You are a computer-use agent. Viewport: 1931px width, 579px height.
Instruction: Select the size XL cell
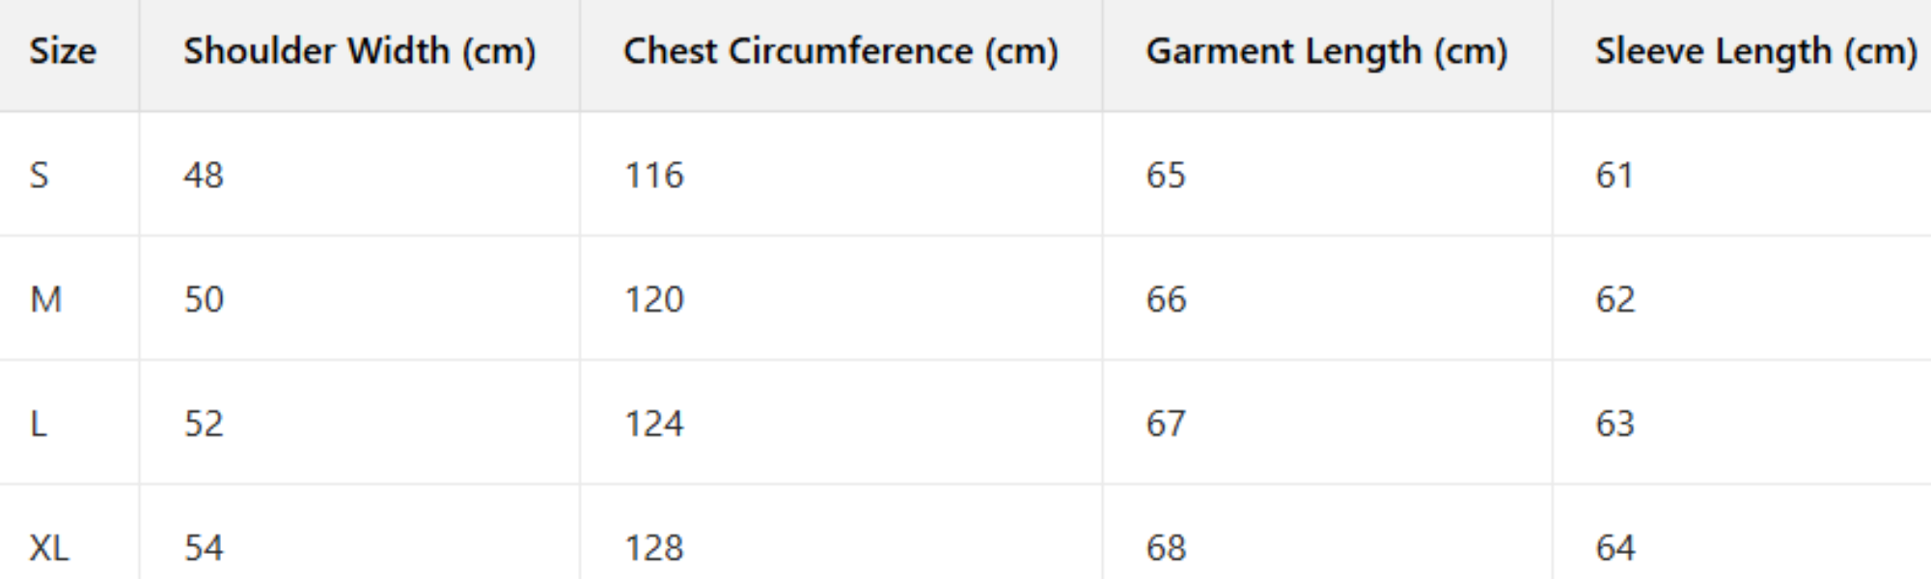tap(49, 548)
